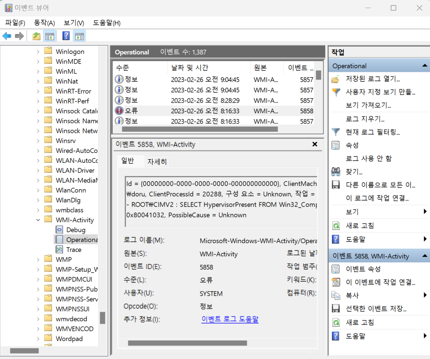The height and width of the screenshot is (359, 430).
Task: Click the SYSTEM user value
Action: coord(211,294)
